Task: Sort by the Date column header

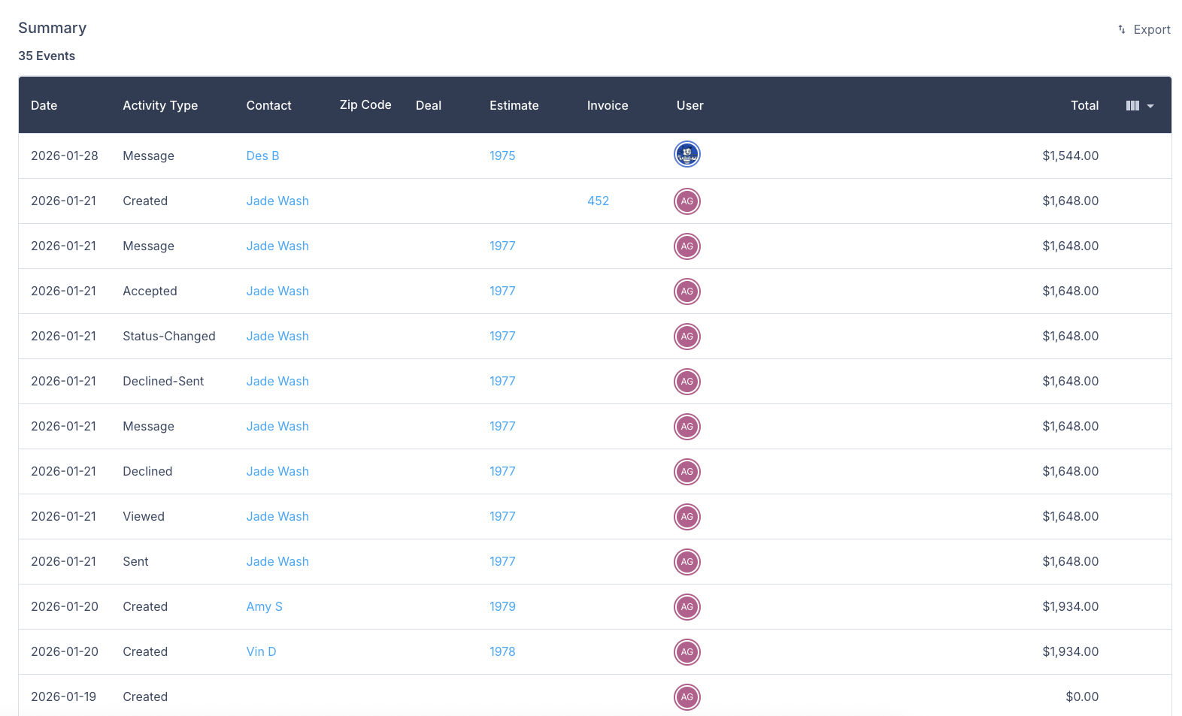Action: coord(44,106)
